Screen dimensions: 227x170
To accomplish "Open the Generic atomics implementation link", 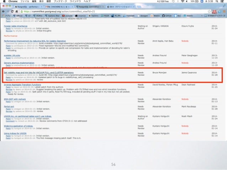I will click(x=19, y=63).
